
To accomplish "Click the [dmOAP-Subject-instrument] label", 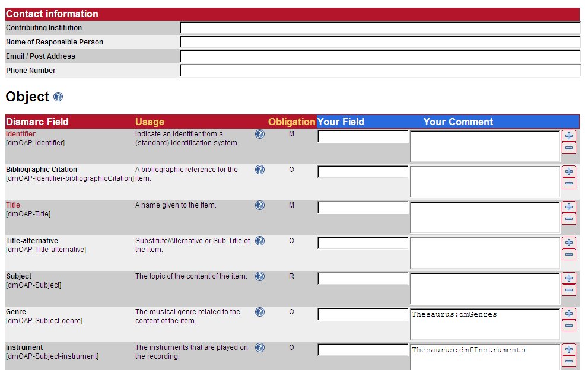I will coord(52,356).
